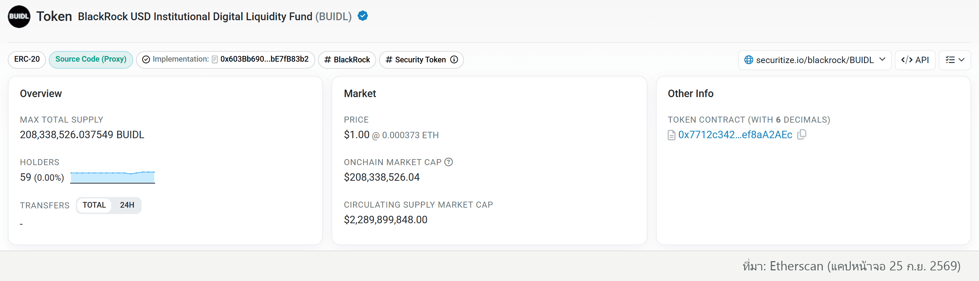Click the CIRCULATING SUPPLY MARKET CAP label
The width and height of the screenshot is (979, 281).
click(418, 204)
